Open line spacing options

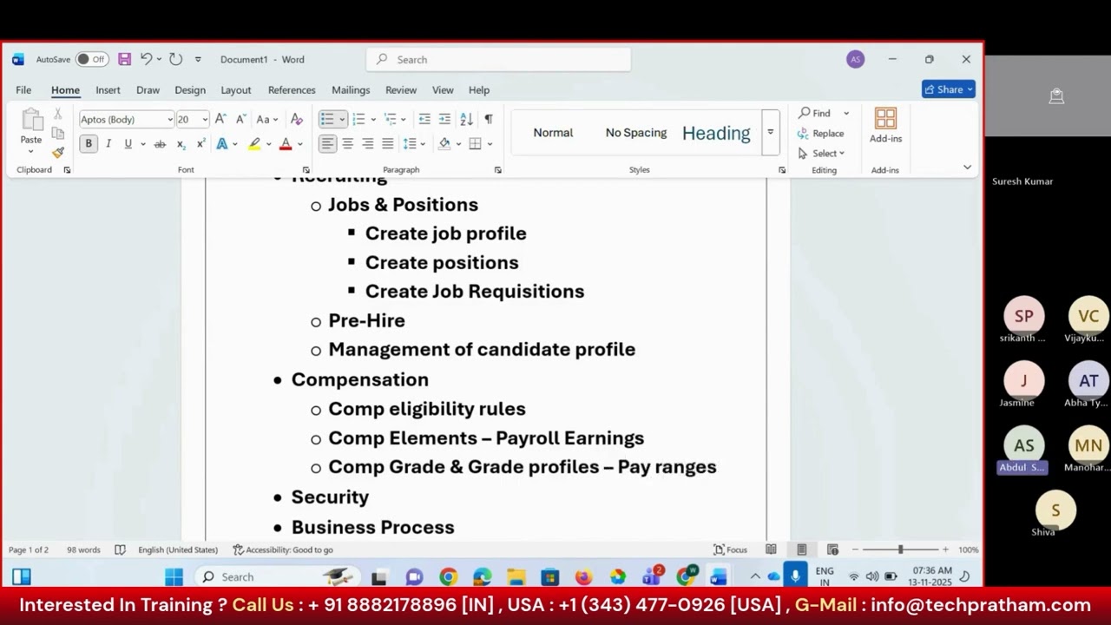(x=414, y=144)
